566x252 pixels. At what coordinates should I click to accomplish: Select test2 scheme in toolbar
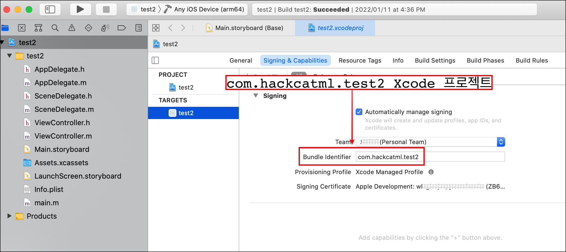(143, 9)
